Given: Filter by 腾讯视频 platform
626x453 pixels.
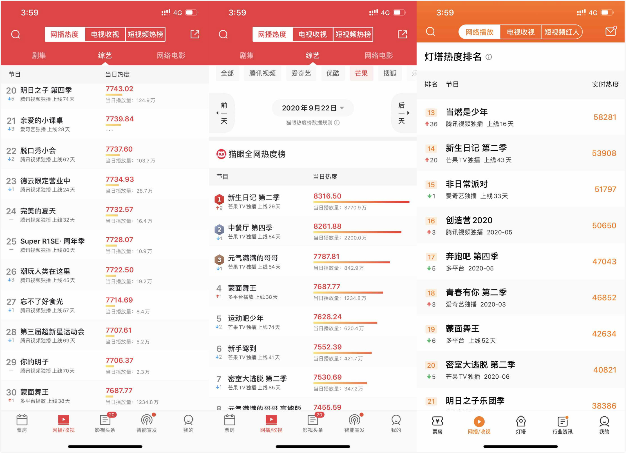Looking at the screenshot, I should click(x=262, y=74).
